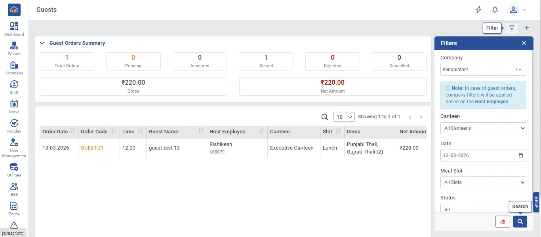Collapse the Guest Orders Summary section
541x237 pixels.
click(x=42, y=43)
